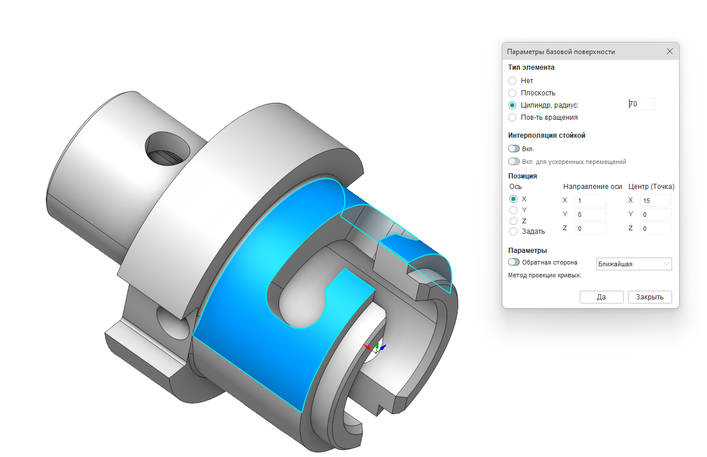Screen dimensions: 707x457
Task: Open the 'Ближайшая' projection method dropdown
Action: pos(634,264)
